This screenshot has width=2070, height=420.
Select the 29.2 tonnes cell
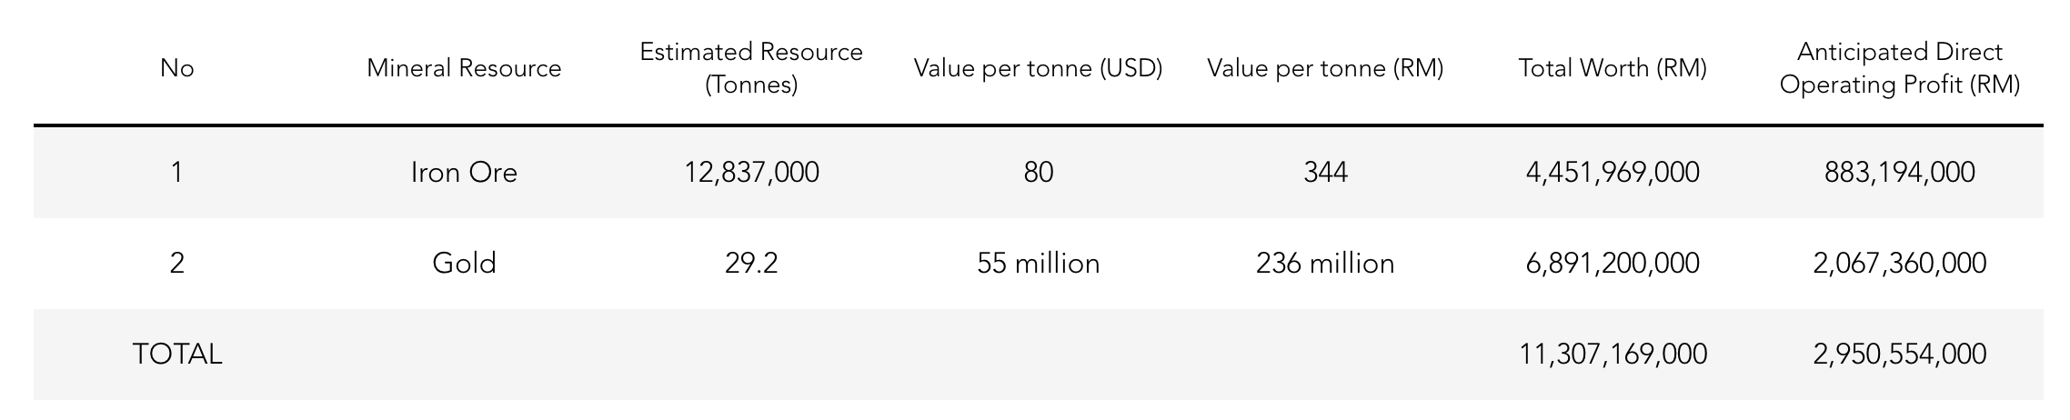click(751, 264)
